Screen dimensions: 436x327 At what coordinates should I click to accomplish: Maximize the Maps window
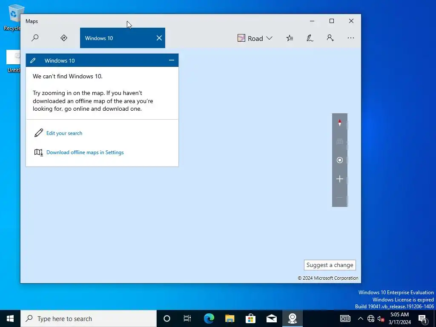click(x=331, y=21)
